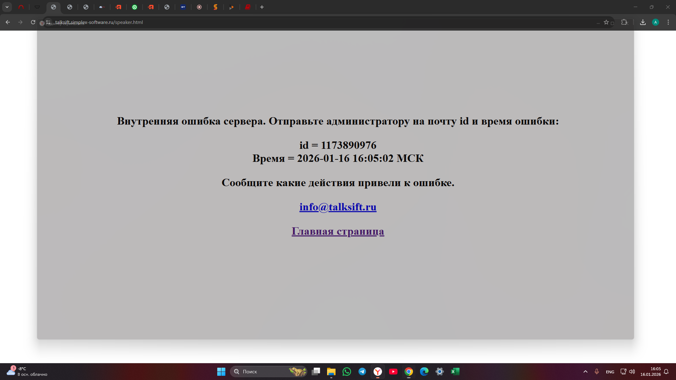
Task: Switch to the dark blue ФТ tab
Action: coord(183,7)
